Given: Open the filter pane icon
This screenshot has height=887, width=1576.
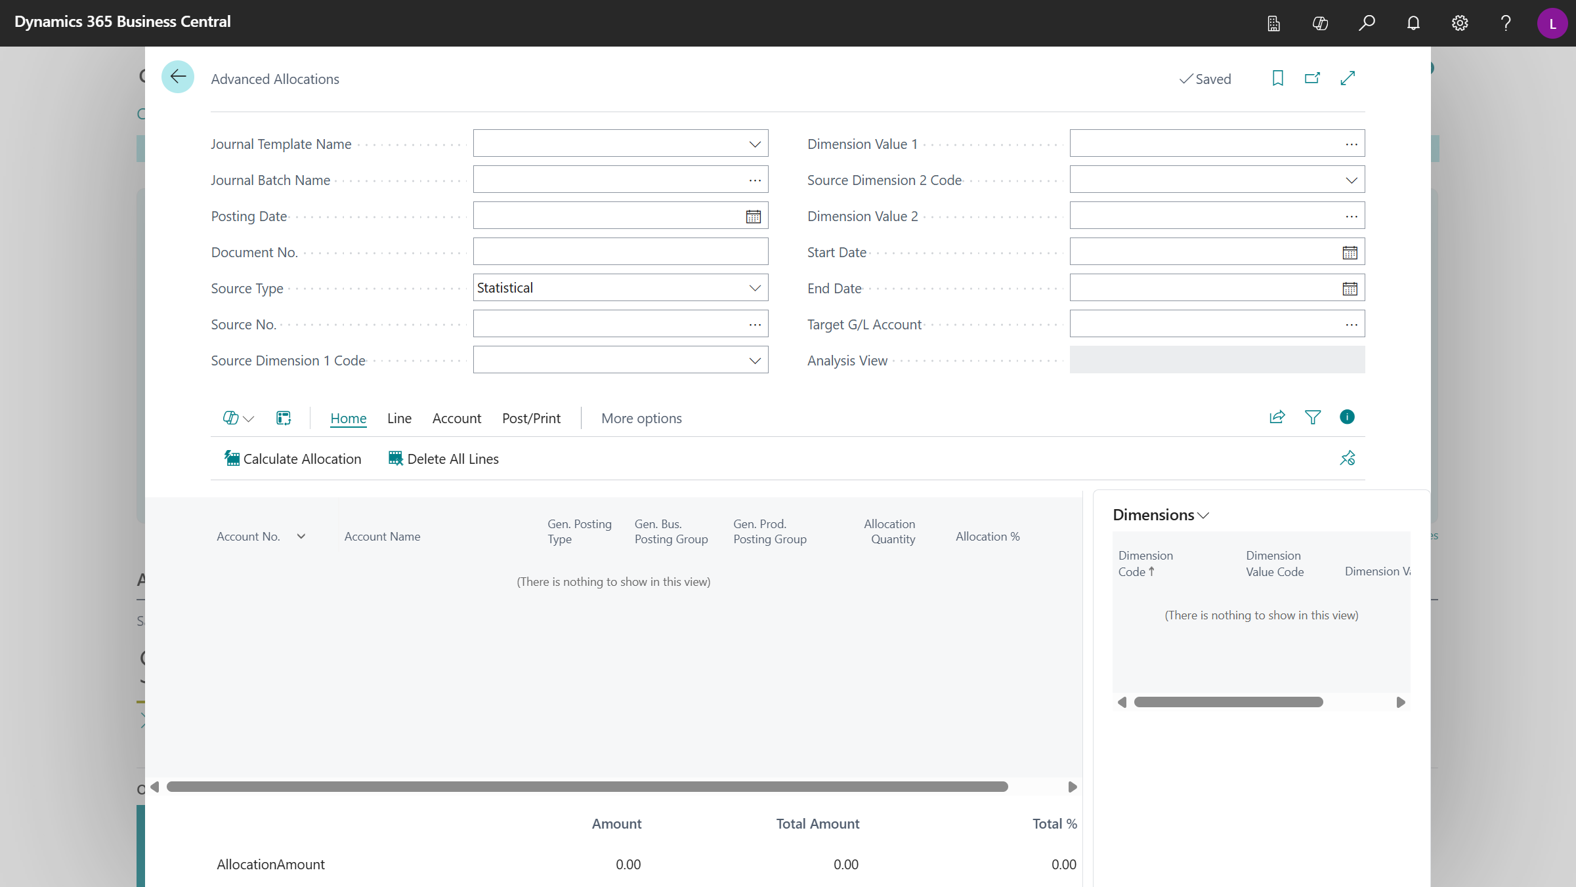Looking at the screenshot, I should [x=1313, y=417].
